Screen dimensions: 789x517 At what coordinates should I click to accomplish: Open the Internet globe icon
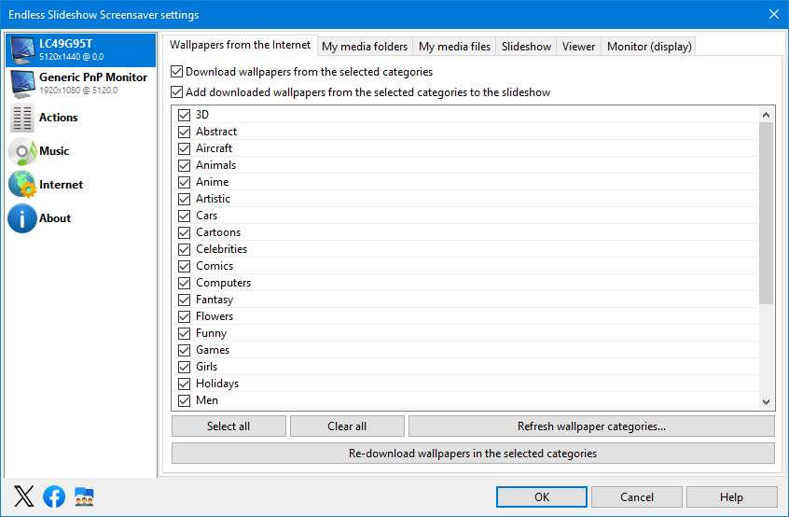tap(22, 184)
